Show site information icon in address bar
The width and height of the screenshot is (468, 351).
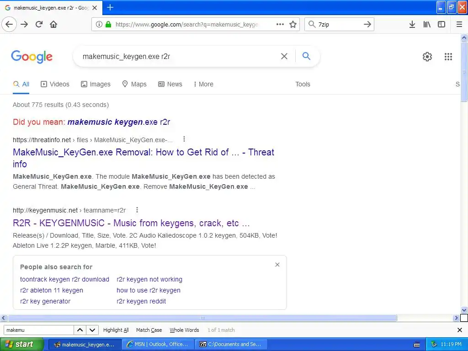pyautogui.click(x=99, y=24)
